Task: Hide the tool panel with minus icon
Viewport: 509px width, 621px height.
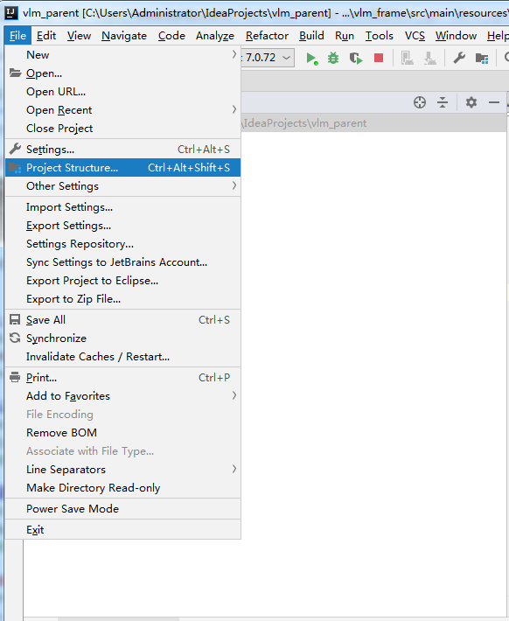Action: [x=494, y=102]
